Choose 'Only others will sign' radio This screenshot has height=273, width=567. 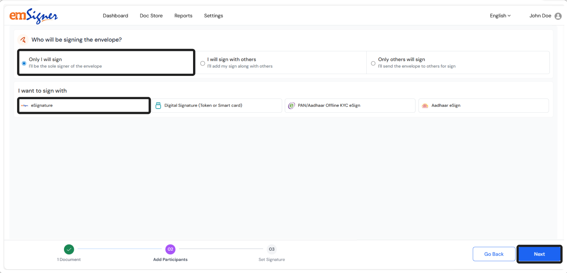(373, 63)
